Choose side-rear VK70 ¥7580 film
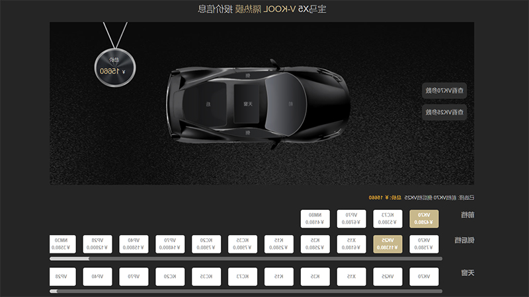This screenshot has height=297, width=529. 424,244
